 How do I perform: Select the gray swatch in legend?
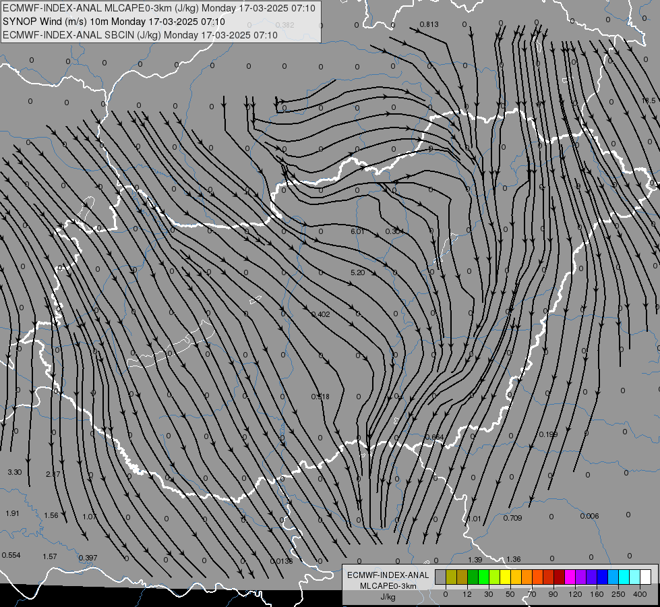[x=440, y=577]
